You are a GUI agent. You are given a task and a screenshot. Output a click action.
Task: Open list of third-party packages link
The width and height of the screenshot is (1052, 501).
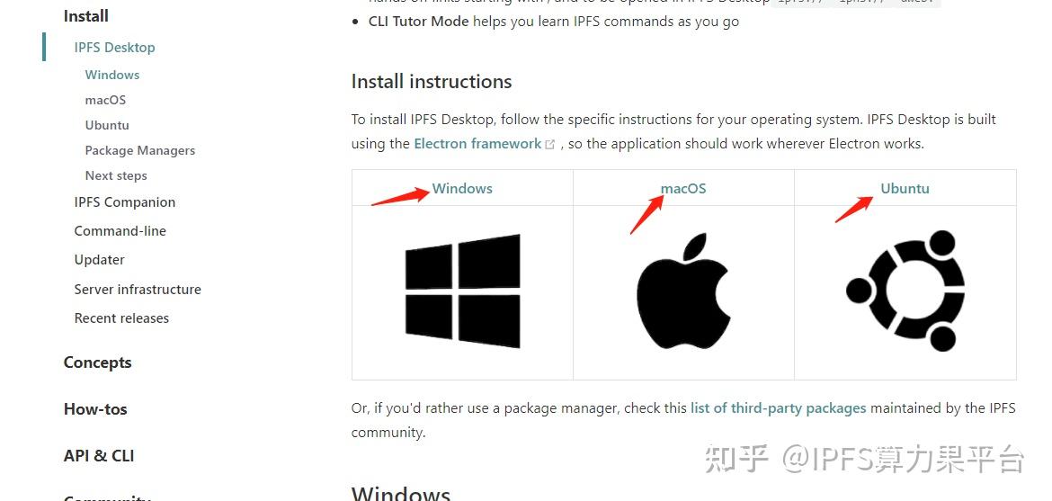779,407
